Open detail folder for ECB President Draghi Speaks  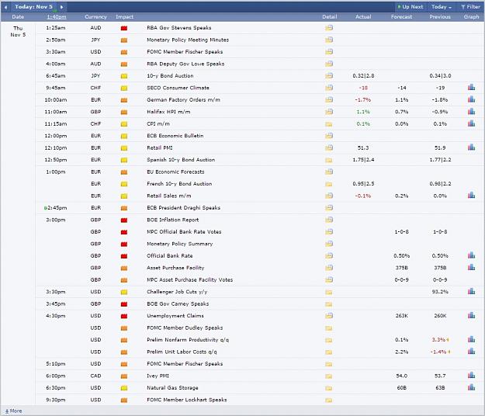point(329,208)
